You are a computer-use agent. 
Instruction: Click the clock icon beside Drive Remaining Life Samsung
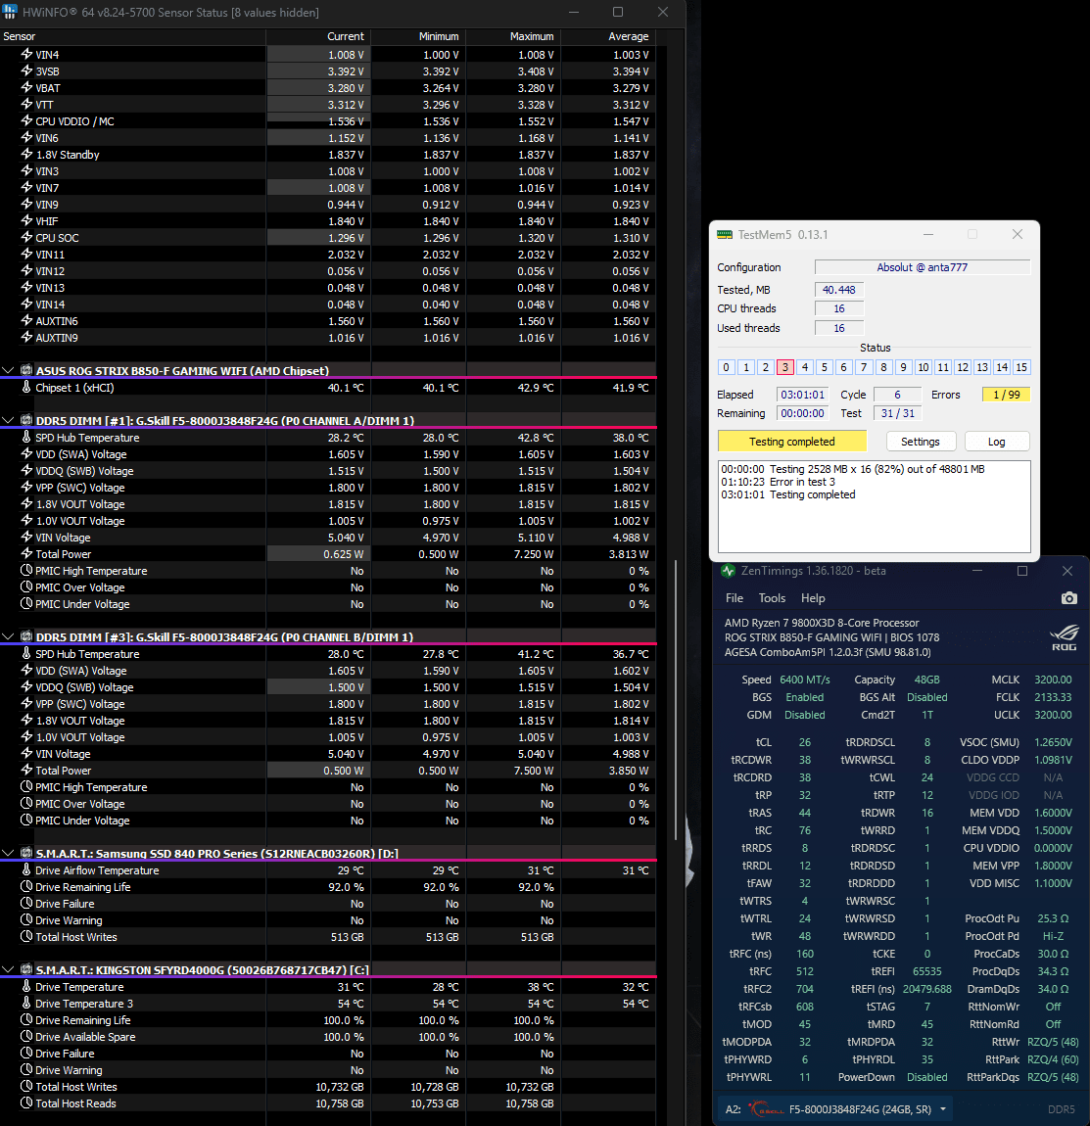coord(26,886)
